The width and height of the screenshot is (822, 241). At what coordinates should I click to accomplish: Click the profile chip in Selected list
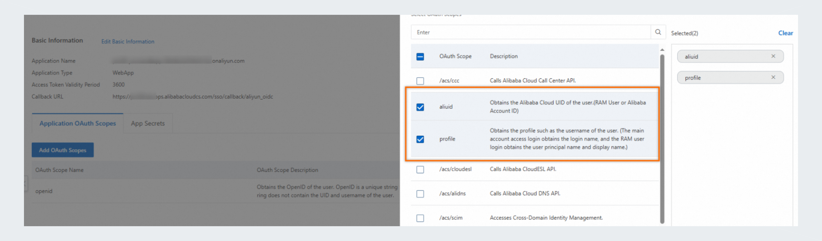coord(730,77)
